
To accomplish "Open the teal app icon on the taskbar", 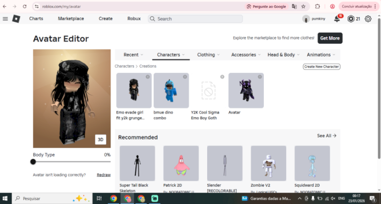I will (x=155, y=198).
